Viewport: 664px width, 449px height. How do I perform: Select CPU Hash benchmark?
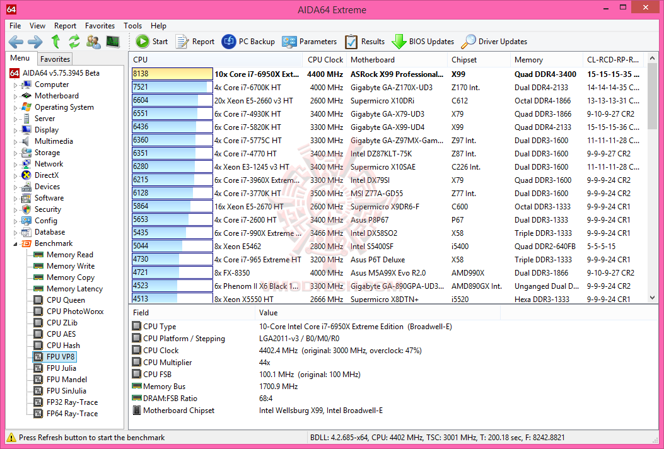[63, 346]
